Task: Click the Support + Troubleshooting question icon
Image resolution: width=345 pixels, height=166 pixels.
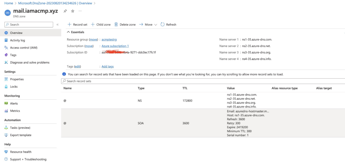Action: point(6,159)
